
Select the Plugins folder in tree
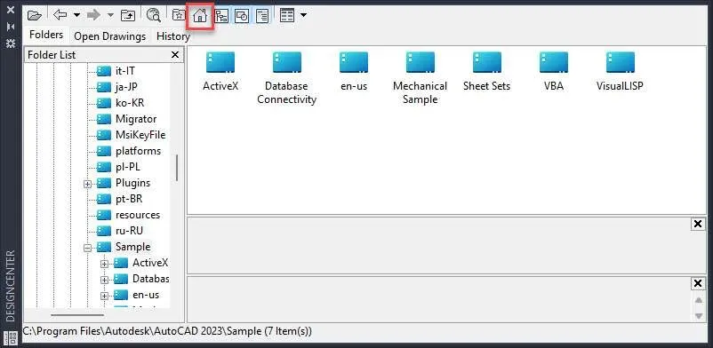coord(124,183)
